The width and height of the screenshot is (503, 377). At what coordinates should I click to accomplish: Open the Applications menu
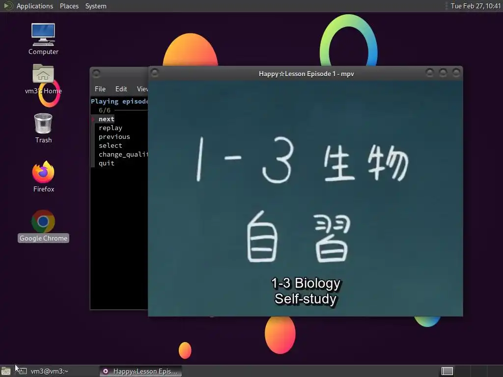coord(35,6)
